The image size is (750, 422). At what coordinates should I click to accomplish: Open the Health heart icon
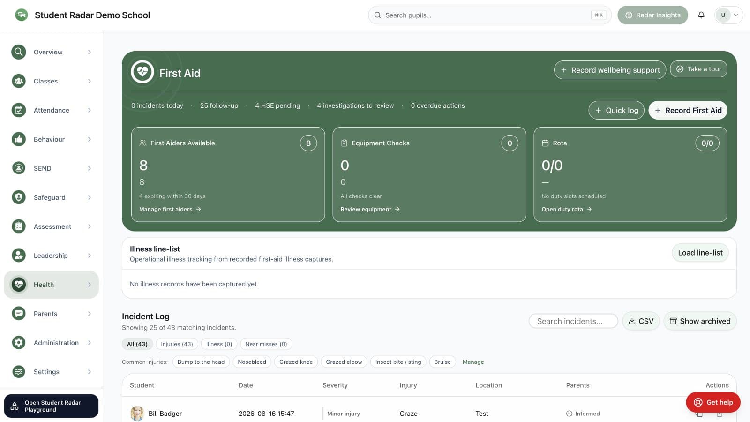coord(19,285)
